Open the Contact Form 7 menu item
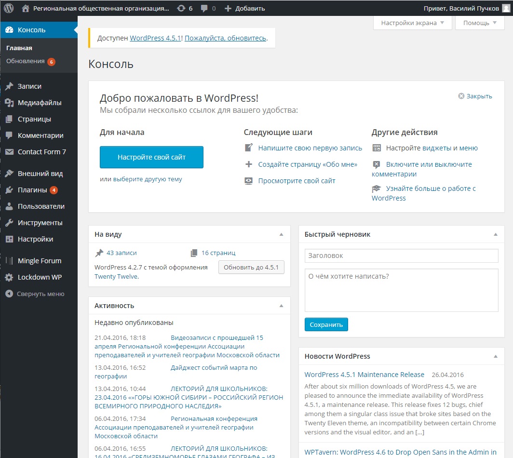 (x=41, y=152)
